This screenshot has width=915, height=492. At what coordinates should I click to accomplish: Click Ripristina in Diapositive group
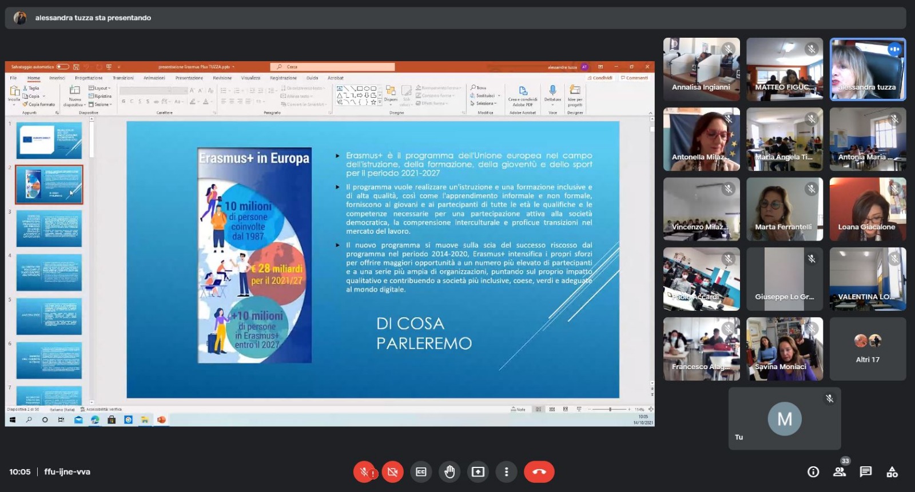coord(100,96)
